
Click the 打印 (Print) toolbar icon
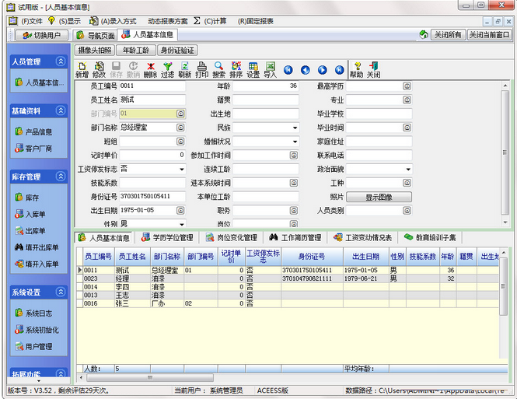202,70
